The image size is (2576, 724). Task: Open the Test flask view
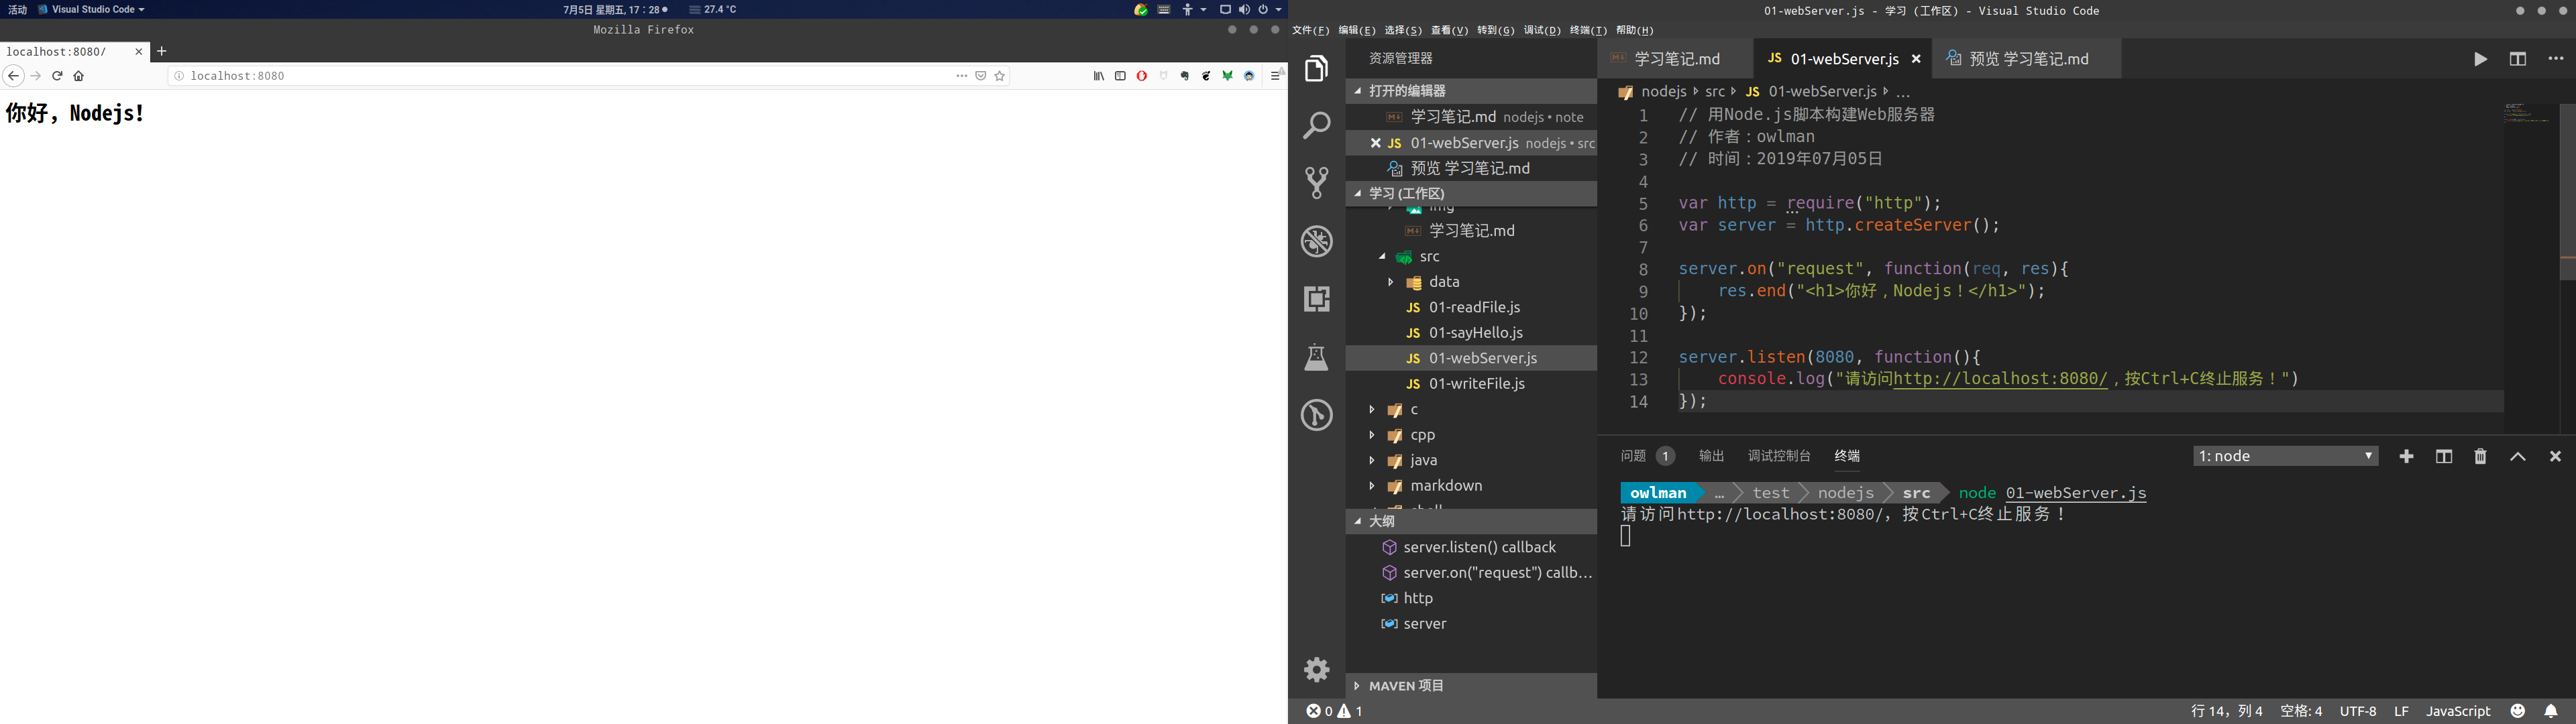tap(1317, 357)
